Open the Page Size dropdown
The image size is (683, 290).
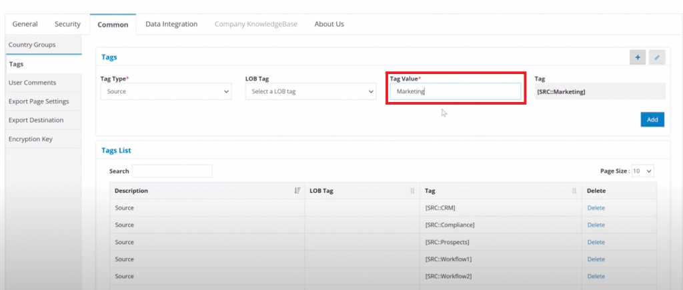click(x=643, y=171)
